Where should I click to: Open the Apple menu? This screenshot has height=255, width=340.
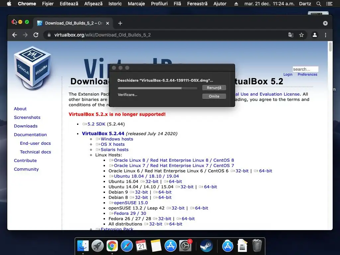[9, 4]
